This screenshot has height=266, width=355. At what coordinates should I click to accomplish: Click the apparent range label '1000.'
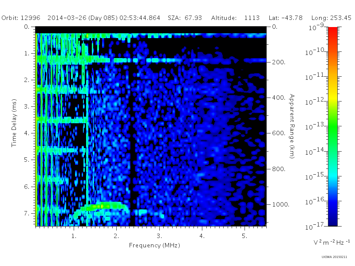pyautogui.click(x=281, y=204)
